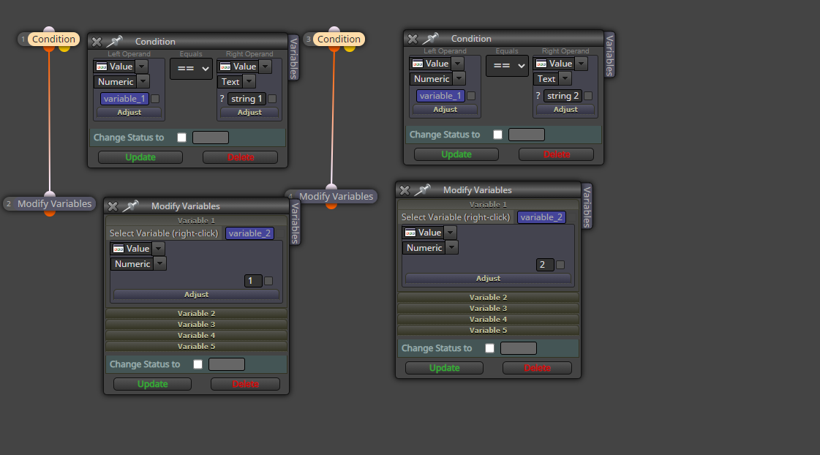Select the Condition node numbered 3
The height and width of the screenshot is (455, 820).
point(339,40)
